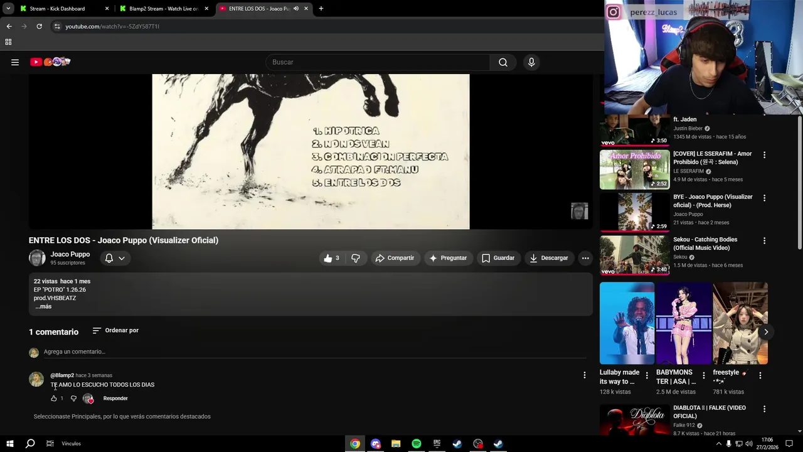The image size is (803, 452).
Task: Open the Preguntar AI ask button
Action: pos(448,258)
